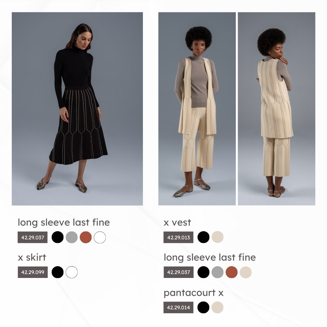Click product code 42.29.013 label

[x=179, y=237]
